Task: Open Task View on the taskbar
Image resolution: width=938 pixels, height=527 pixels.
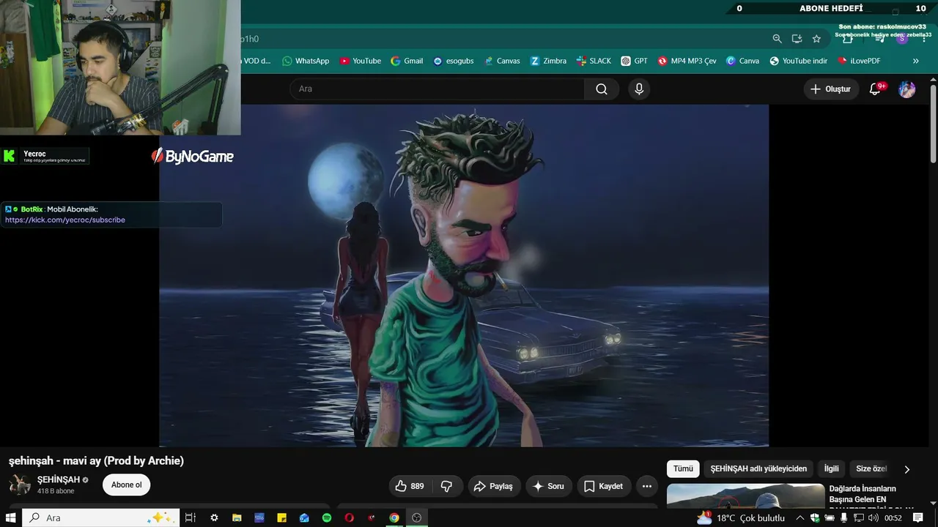Action: point(190,517)
